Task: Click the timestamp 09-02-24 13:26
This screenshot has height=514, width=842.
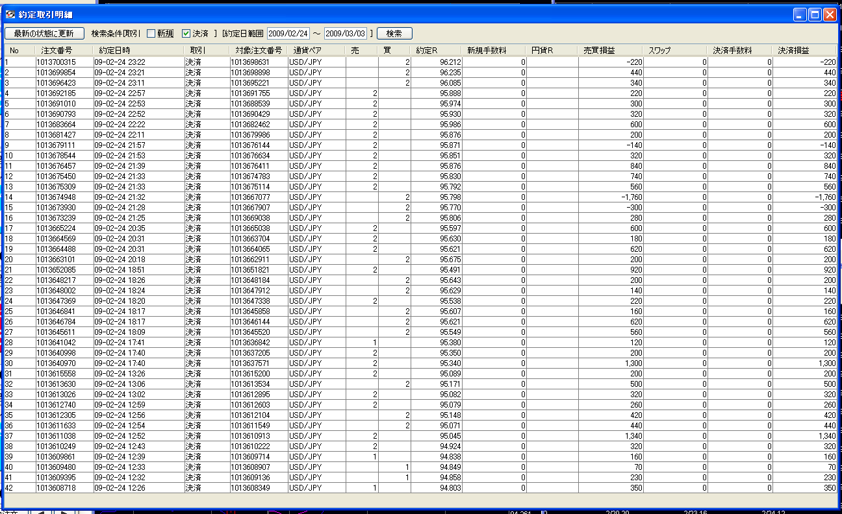Action: 120,374
